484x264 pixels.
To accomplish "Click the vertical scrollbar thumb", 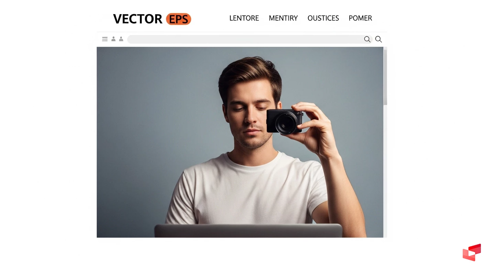I will (385, 77).
